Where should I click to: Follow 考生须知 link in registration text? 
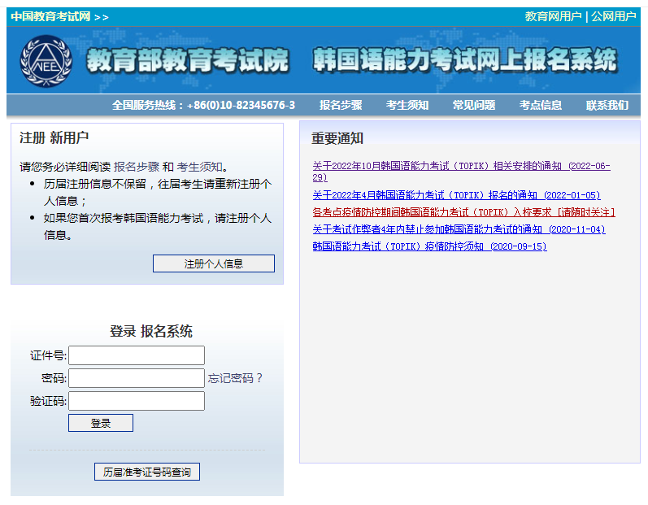click(200, 167)
